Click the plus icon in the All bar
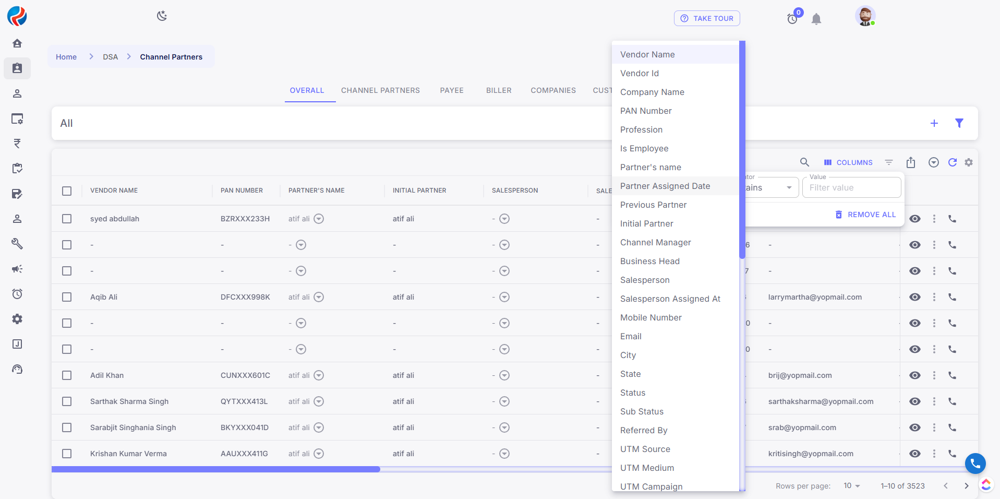This screenshot has width=1000, height=499. [x=934, y=123]
